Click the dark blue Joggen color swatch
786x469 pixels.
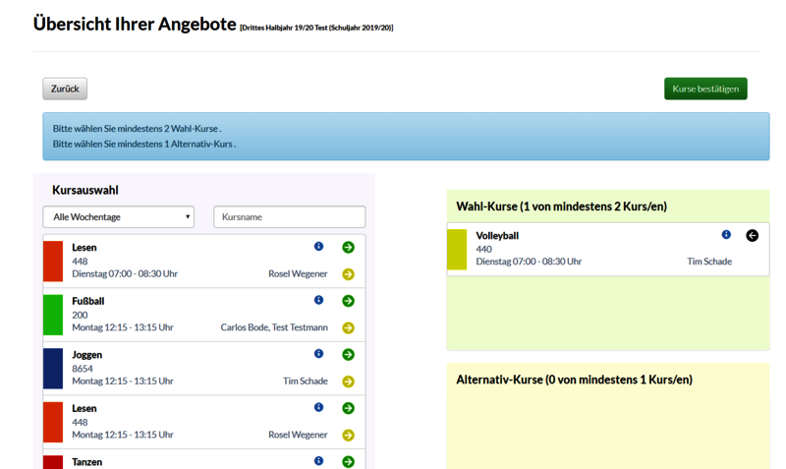click(53, 368)
